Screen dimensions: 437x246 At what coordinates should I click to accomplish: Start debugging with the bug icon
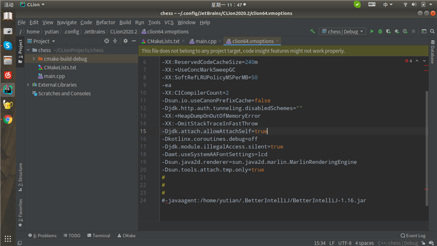(x=380, y=31)
